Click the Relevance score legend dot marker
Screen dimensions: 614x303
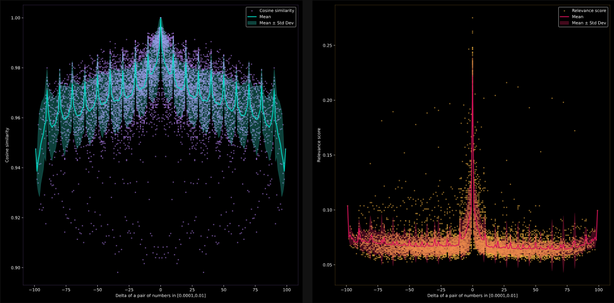pos(565,11)
